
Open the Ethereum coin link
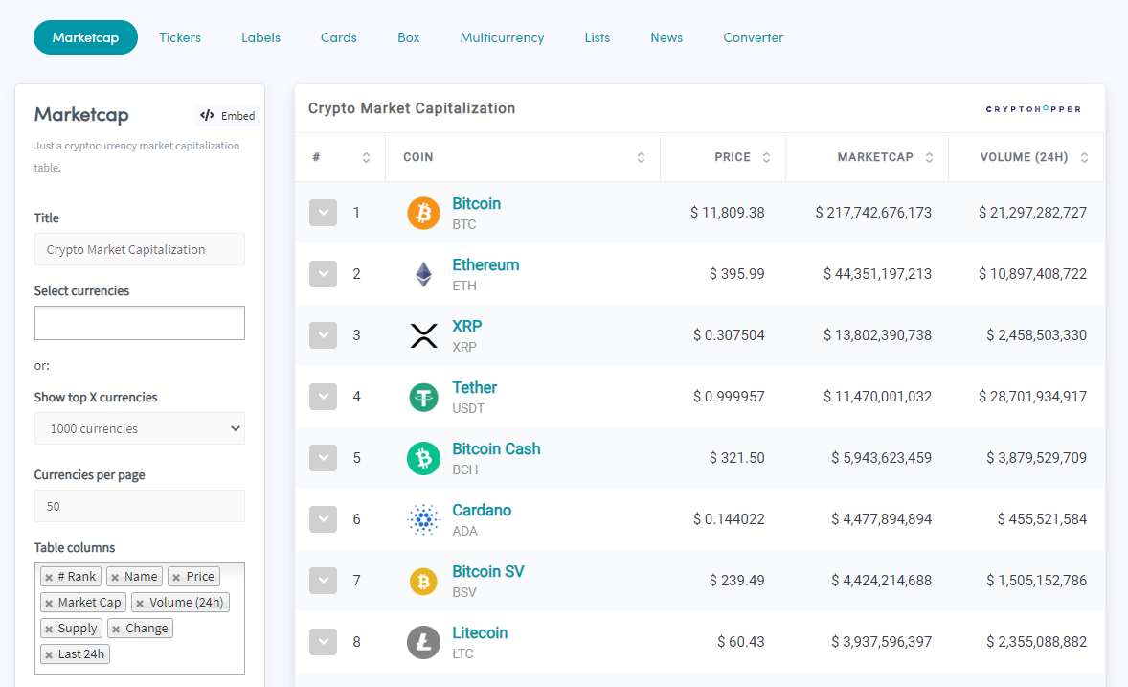485,265
